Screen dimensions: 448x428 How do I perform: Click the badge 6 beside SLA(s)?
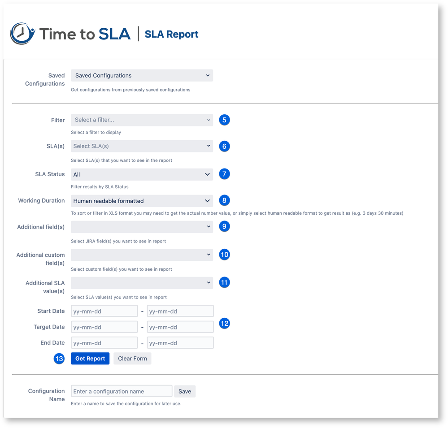click(224, 146)
